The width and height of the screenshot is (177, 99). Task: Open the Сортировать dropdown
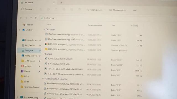point(95,10)
